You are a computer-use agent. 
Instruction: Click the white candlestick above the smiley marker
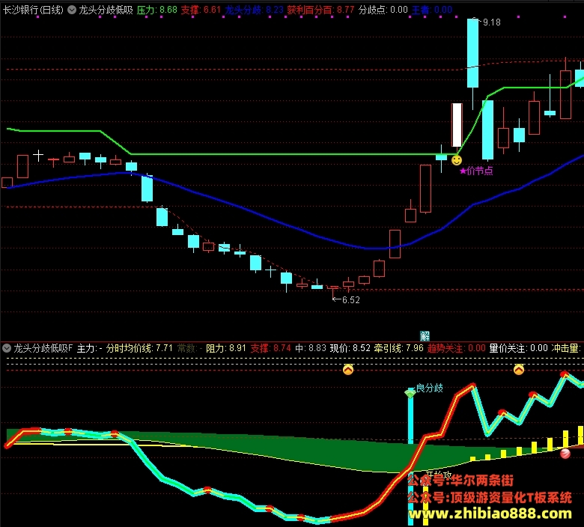[x=457, y=125]
